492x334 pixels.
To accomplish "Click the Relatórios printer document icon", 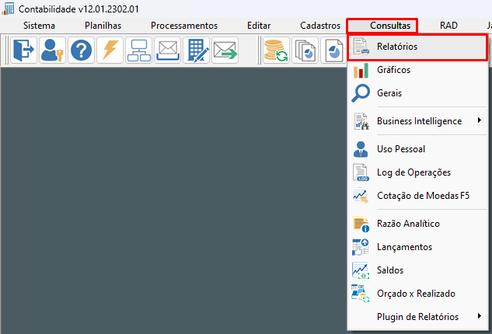I will tap(361, 47).
